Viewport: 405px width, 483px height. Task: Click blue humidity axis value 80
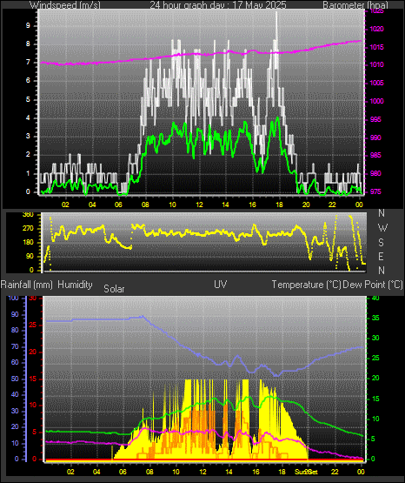(x=15, y=330)
